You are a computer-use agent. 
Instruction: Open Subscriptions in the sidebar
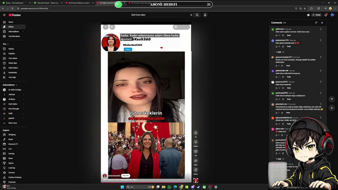point(13,31)
